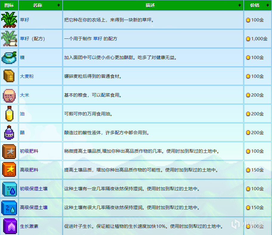Click the gold coin in the 大米 row
This screenshot has width=272, height=235.
tap(248, 95)
